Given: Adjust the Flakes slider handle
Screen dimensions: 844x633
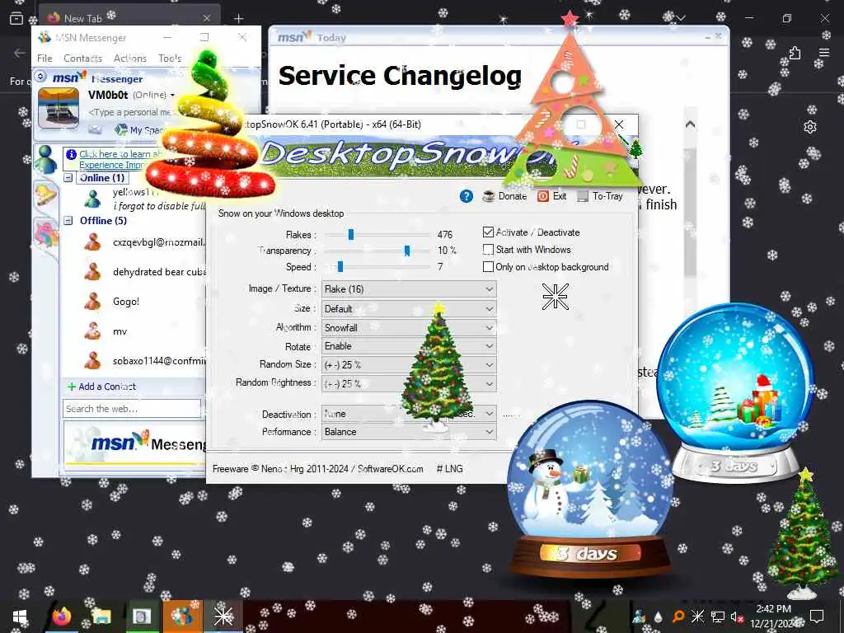Looking at the screenshot, I should (351, 234).
